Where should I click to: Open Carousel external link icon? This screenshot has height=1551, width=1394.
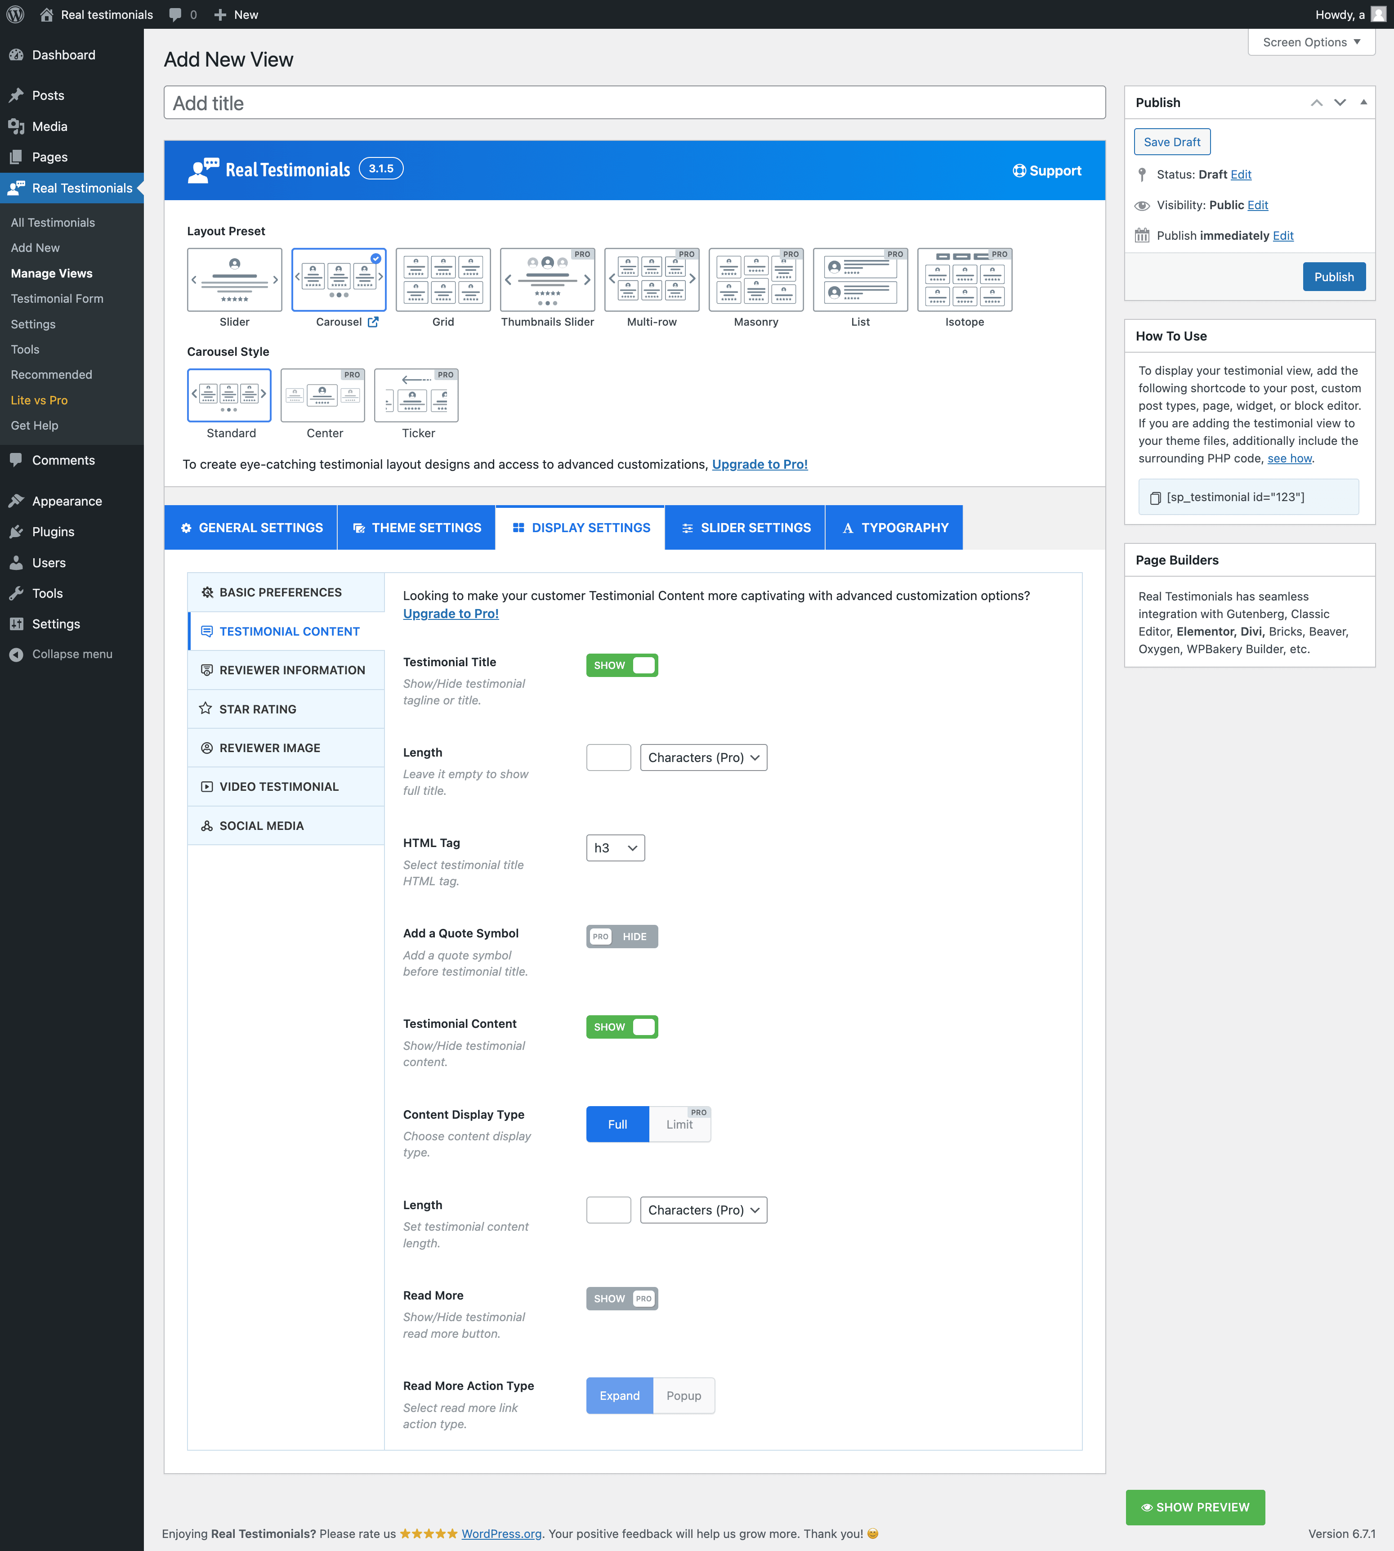coord(373,322)
